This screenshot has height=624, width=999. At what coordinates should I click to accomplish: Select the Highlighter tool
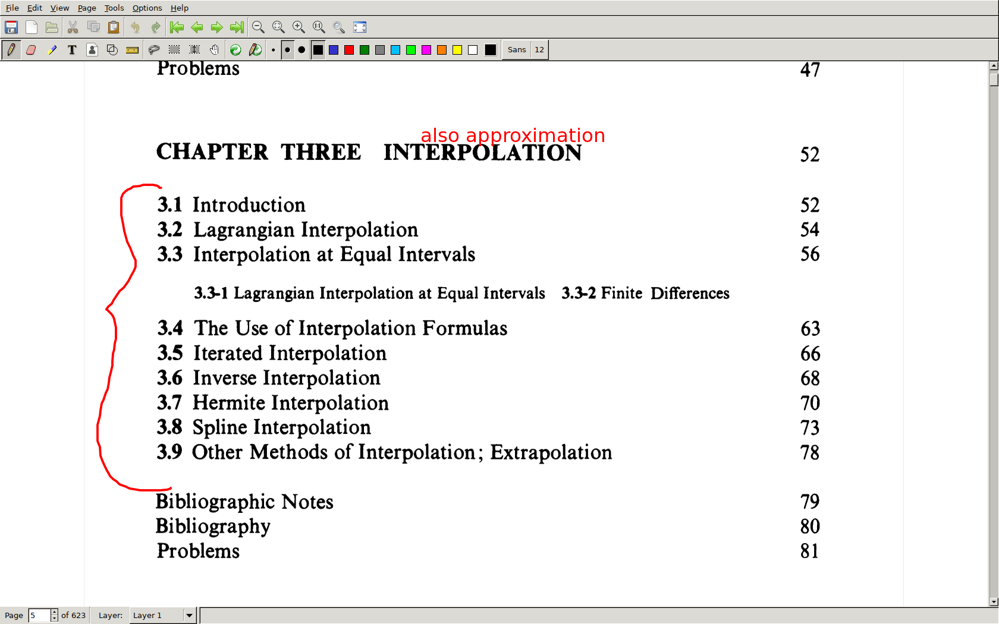[52, 50]
